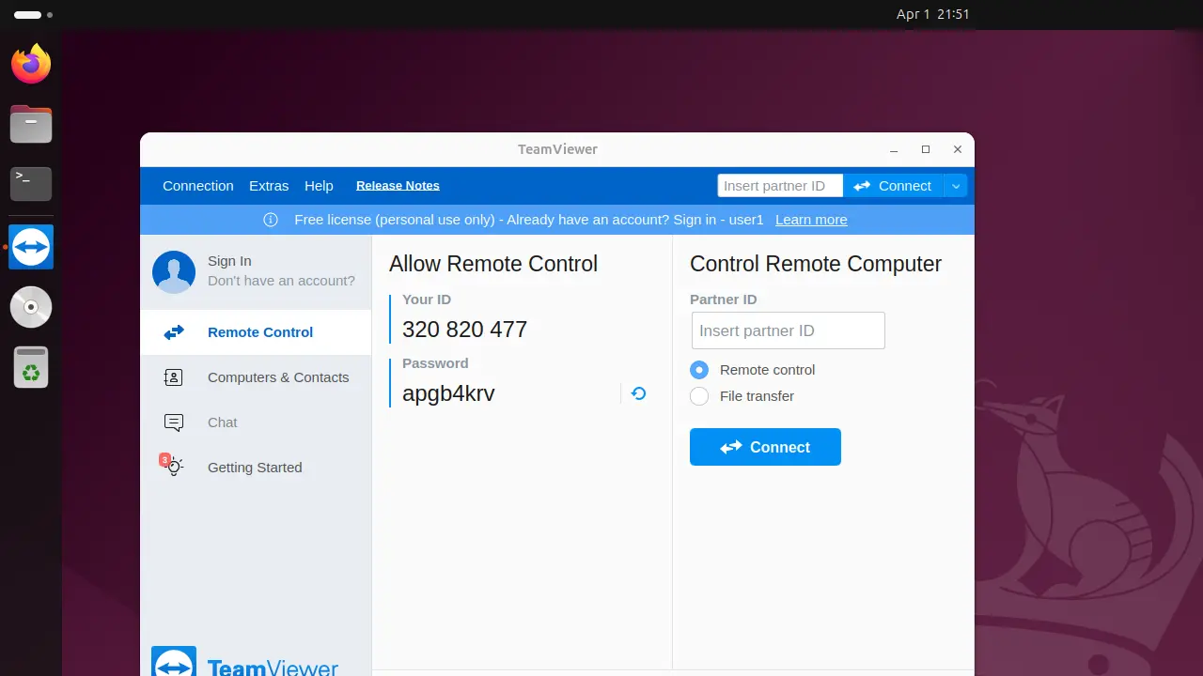Click the Allow Remote Control heading
This screenshot has height=676, width=1203.
pos(493,264)
